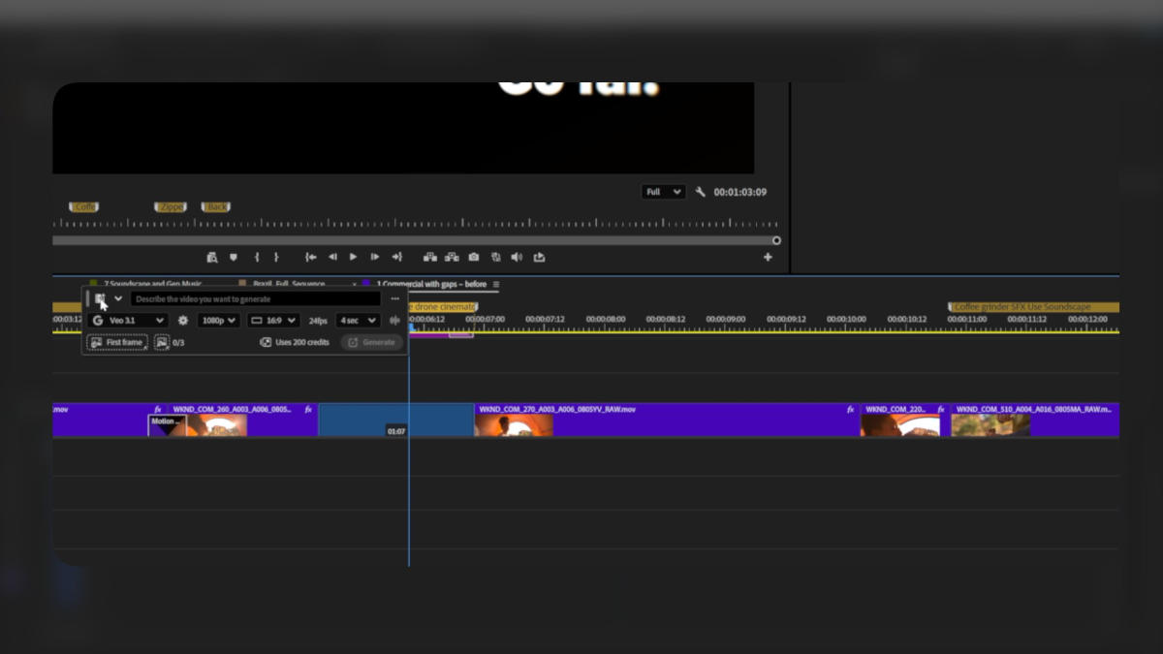The image size is (1163, 654).
Task: Select the 'Back' marker in the monitor
Action: tap(215, 207)
